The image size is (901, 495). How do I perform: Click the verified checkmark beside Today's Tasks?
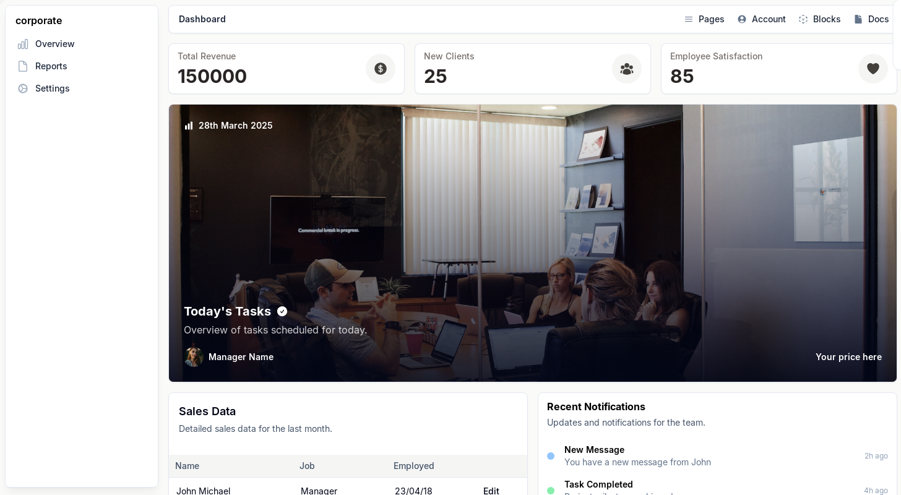pyautogui.click(x=282, y=311)
